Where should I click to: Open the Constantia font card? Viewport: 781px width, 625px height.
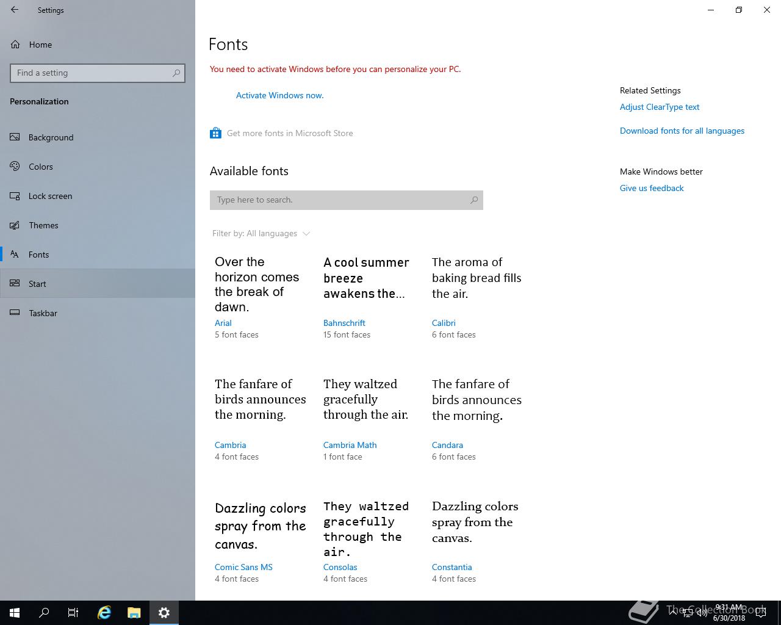click(477, 541)
